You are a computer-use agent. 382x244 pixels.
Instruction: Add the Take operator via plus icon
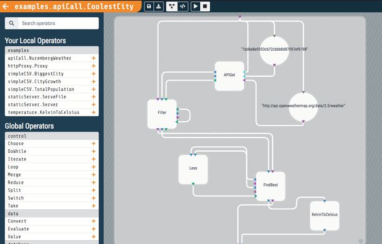pos(93,206)
